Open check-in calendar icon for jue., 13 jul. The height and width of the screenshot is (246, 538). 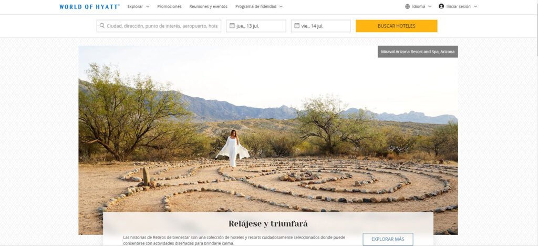pyautogui.click(x=232, y=26)
